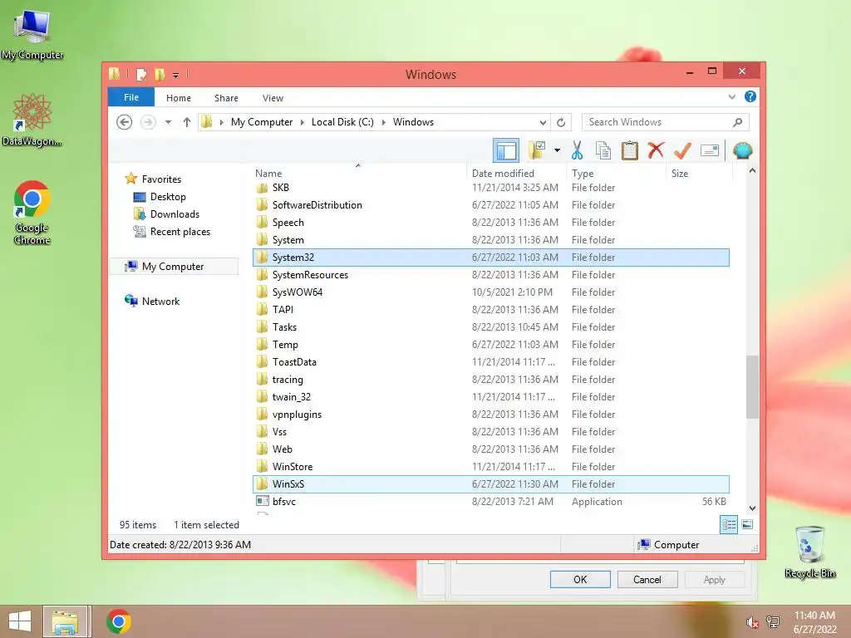Click the muted volume tray icon

pos(752,622)
